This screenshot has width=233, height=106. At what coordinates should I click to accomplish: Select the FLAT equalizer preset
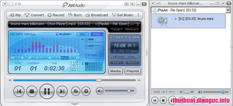tap(65, 58)
